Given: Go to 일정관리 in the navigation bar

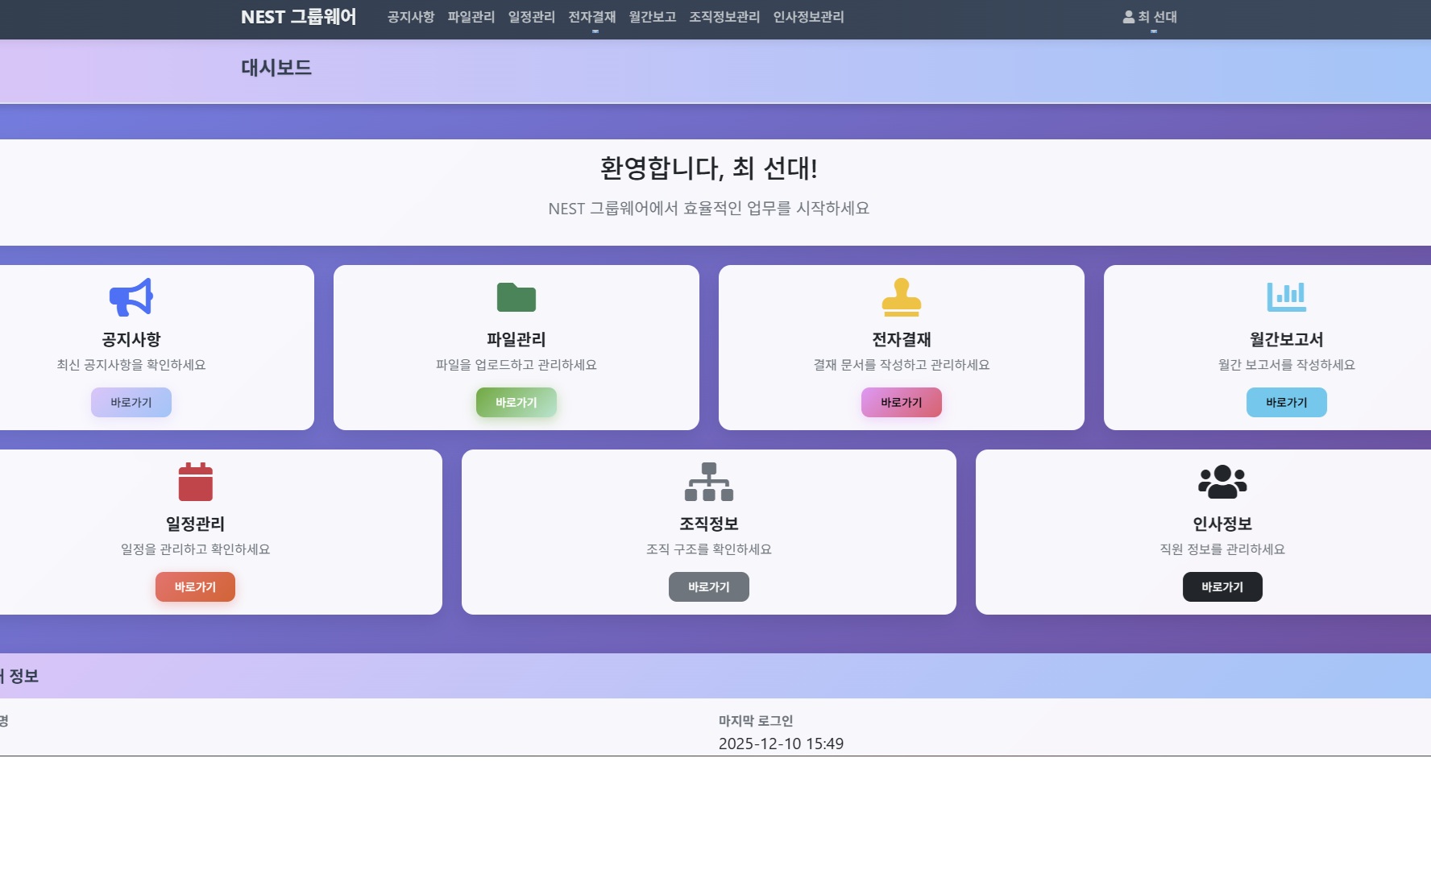Looking at the screenshot, I should (x=531, y=17).
